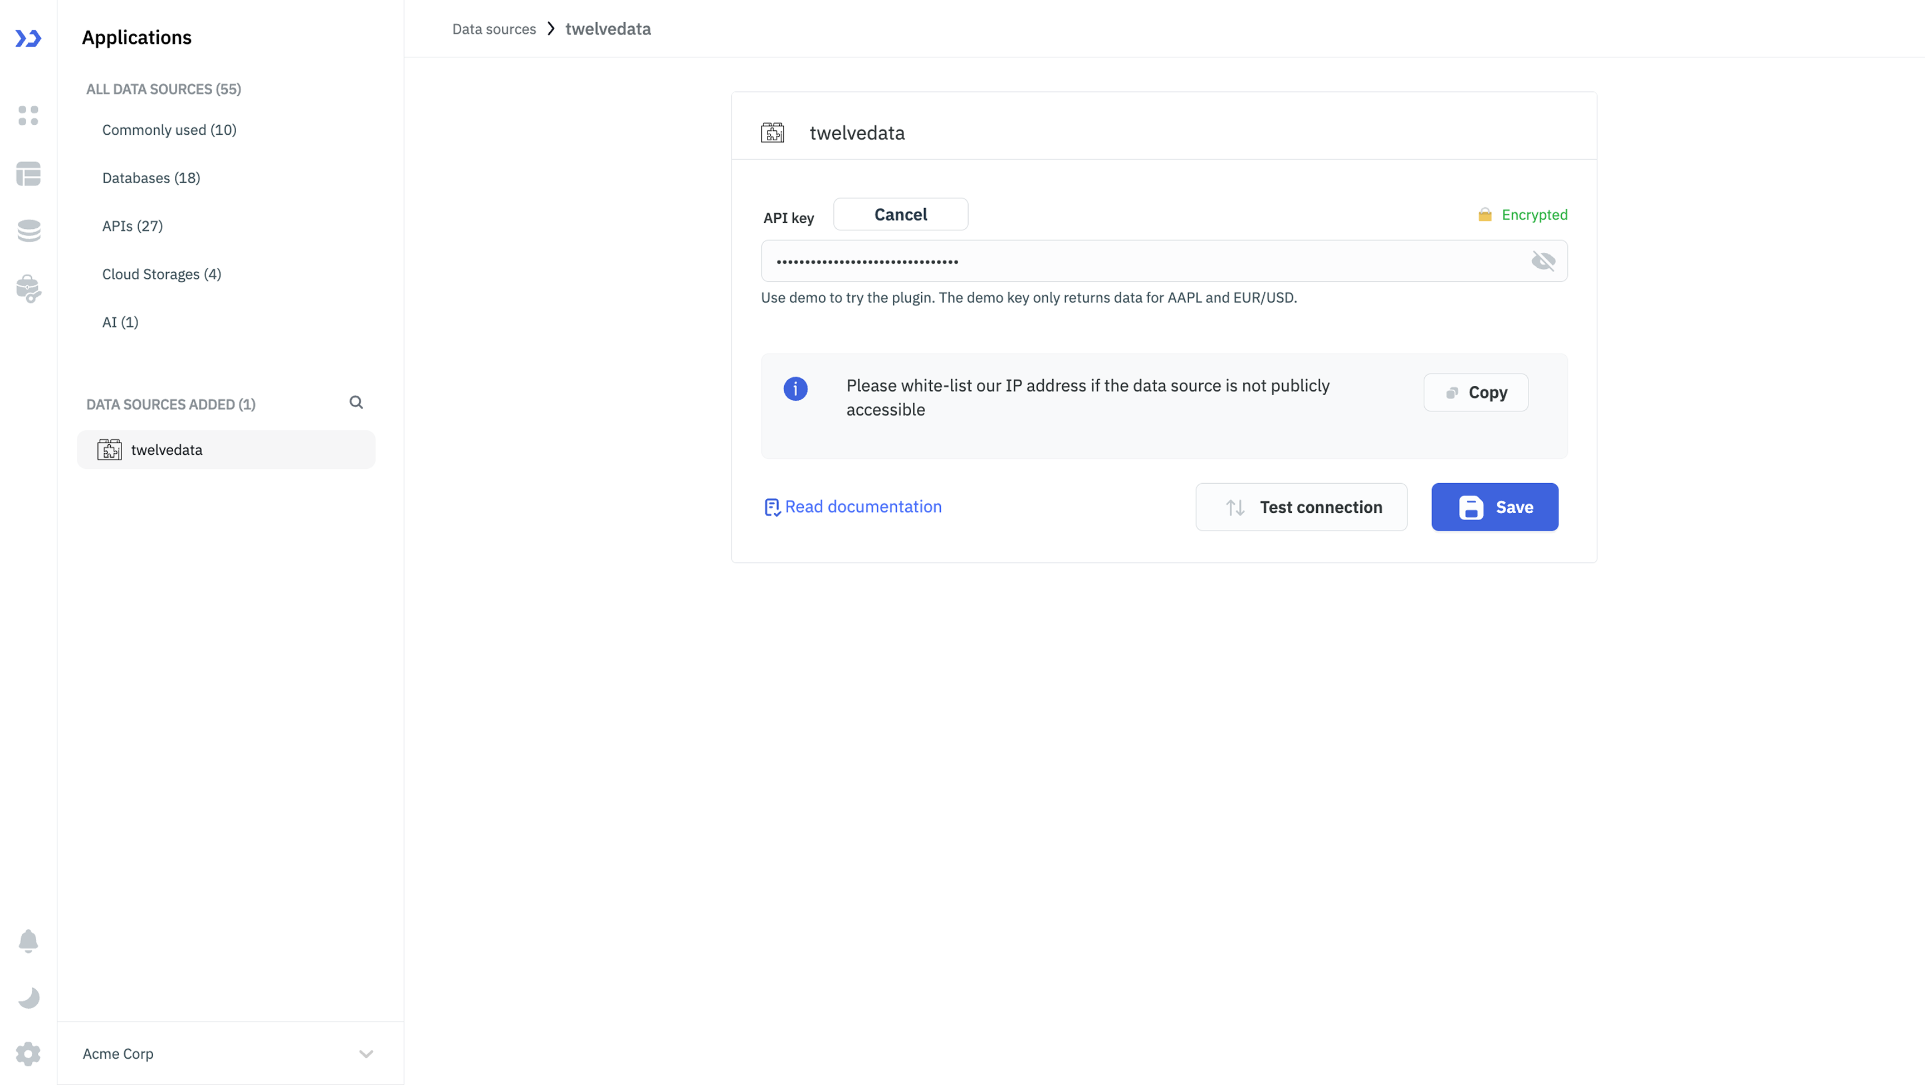Select Cloud Storages (4) category
The height and width of the screenshot is (1085, 1925).
(162, 274)
